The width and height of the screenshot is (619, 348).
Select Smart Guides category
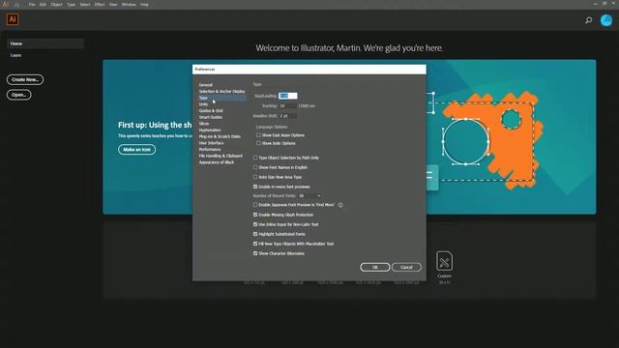click(211, 117)
